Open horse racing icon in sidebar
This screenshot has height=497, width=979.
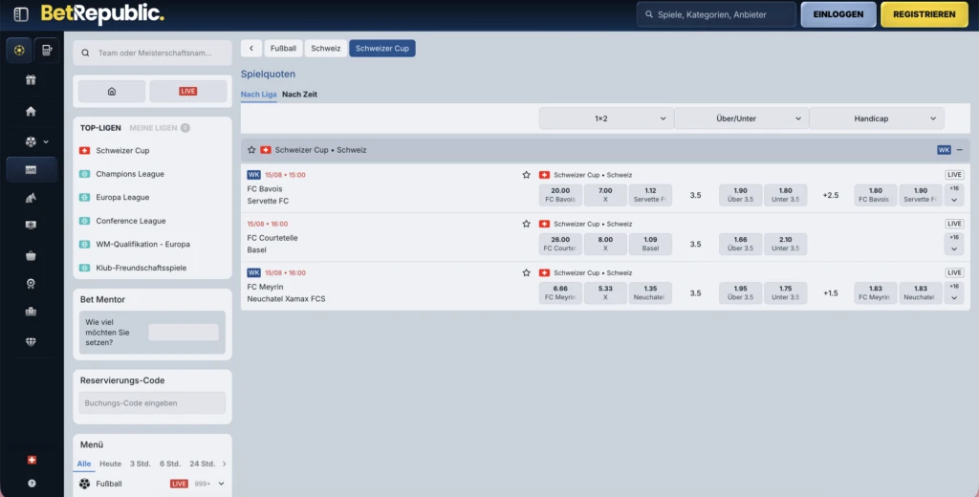[x=31, y=198]
